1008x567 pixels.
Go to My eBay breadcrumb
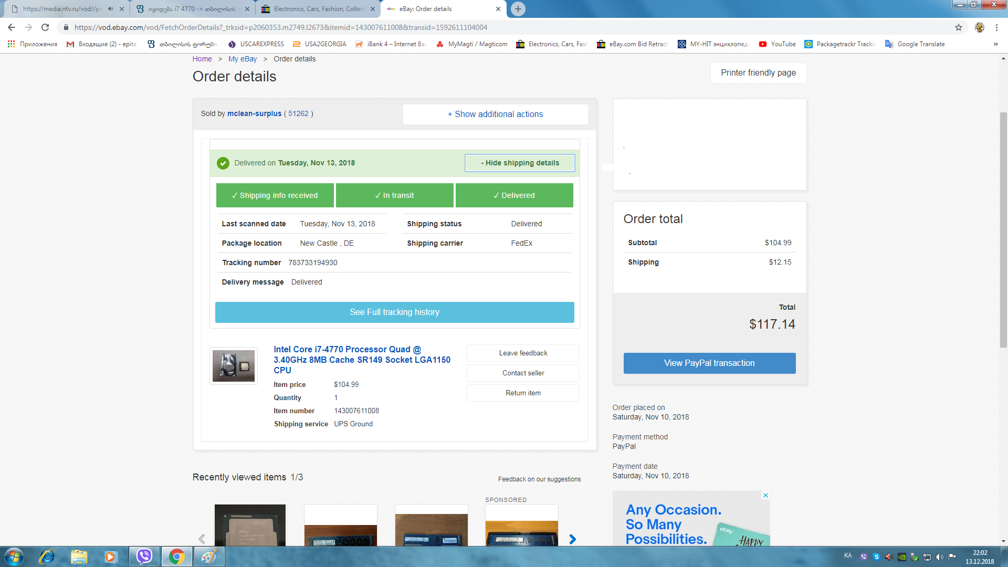point(243,59)
